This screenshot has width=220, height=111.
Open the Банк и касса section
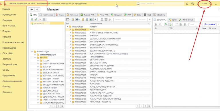(x=9, y=26)
